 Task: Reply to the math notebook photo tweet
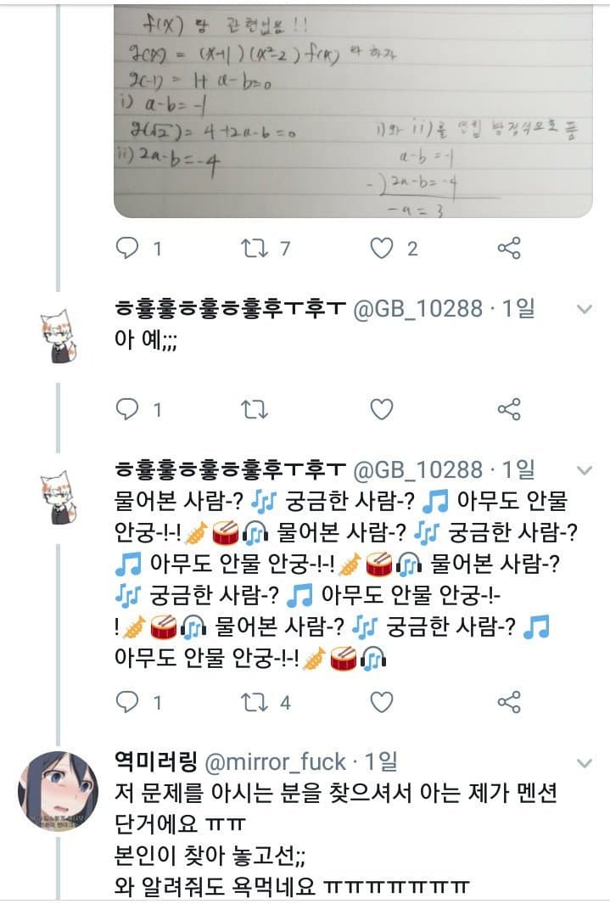pos(127,248)
